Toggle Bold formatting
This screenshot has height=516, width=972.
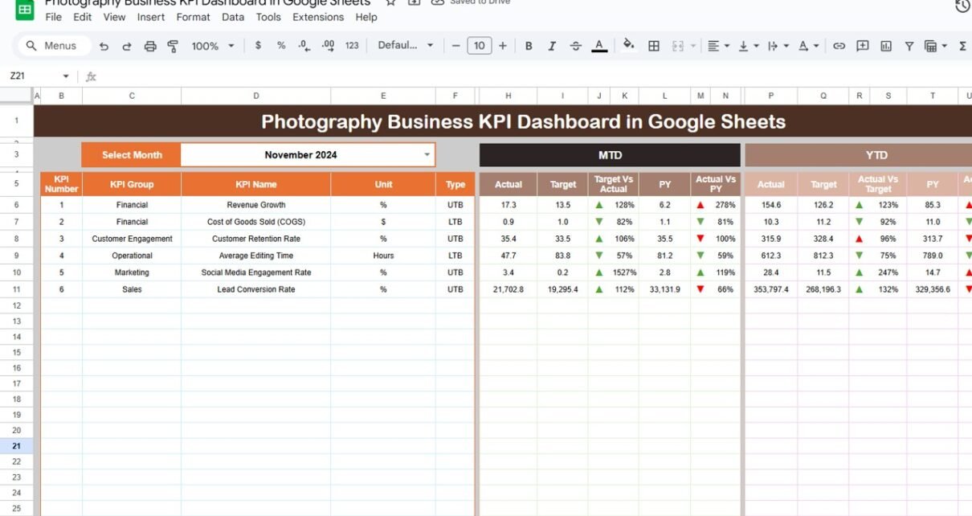[529, 46]
